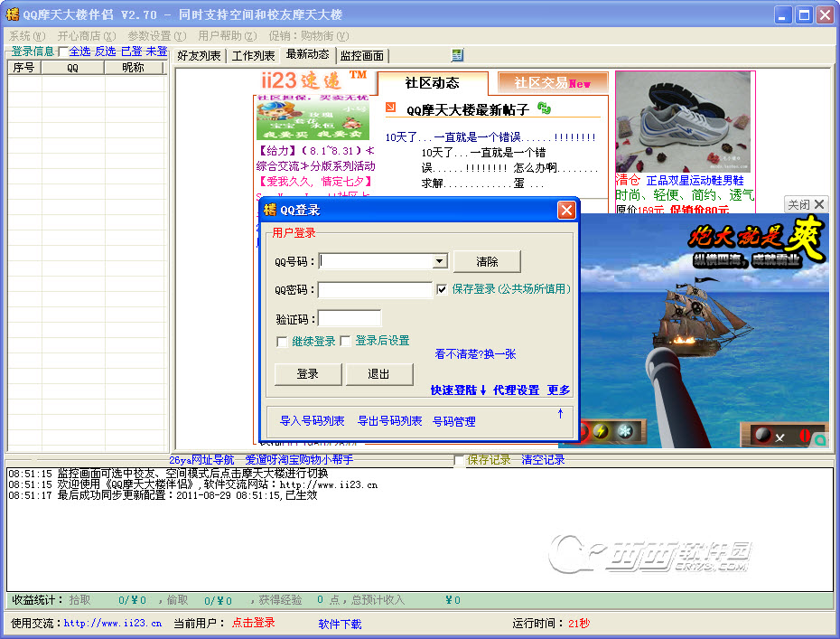Check the 保存记录 checkbox above the log

tap(459, 460)
